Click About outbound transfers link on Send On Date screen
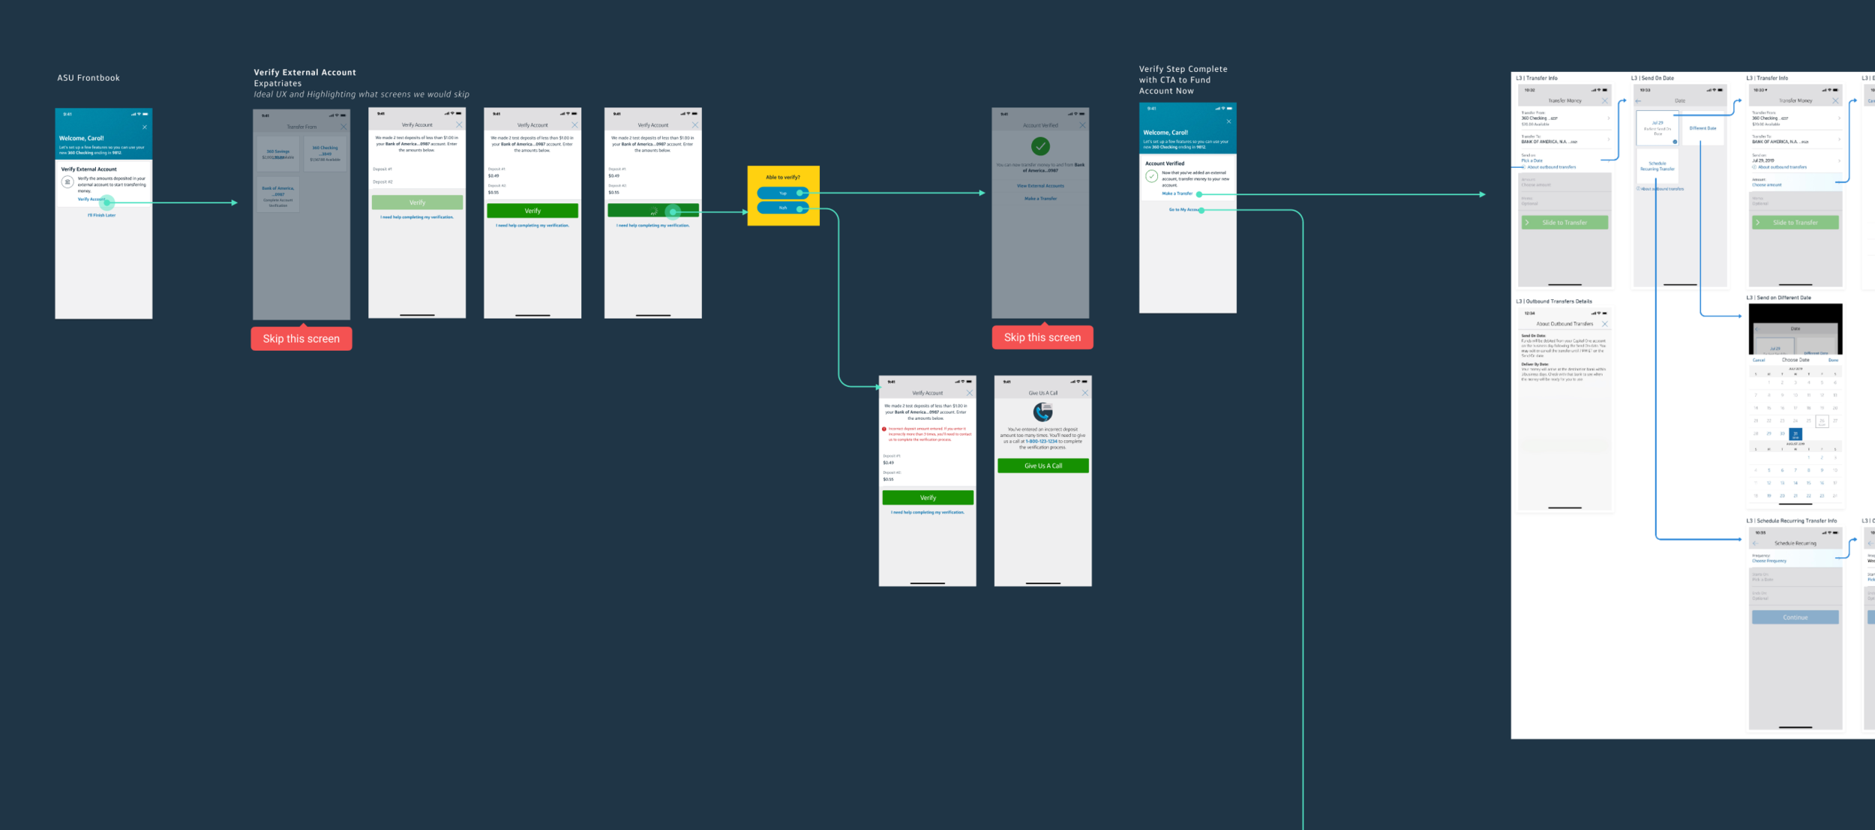Image resolution: width=1875 pixels, height=830 pixels. (1660, 189)
